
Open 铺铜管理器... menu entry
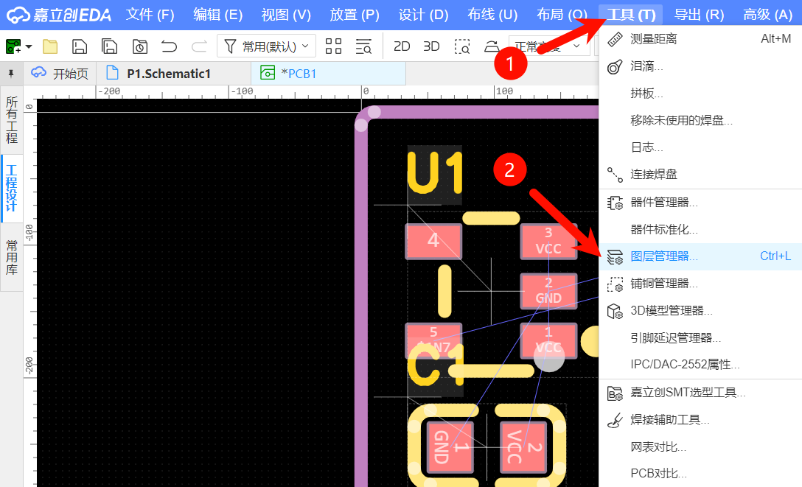coord(700,284)
